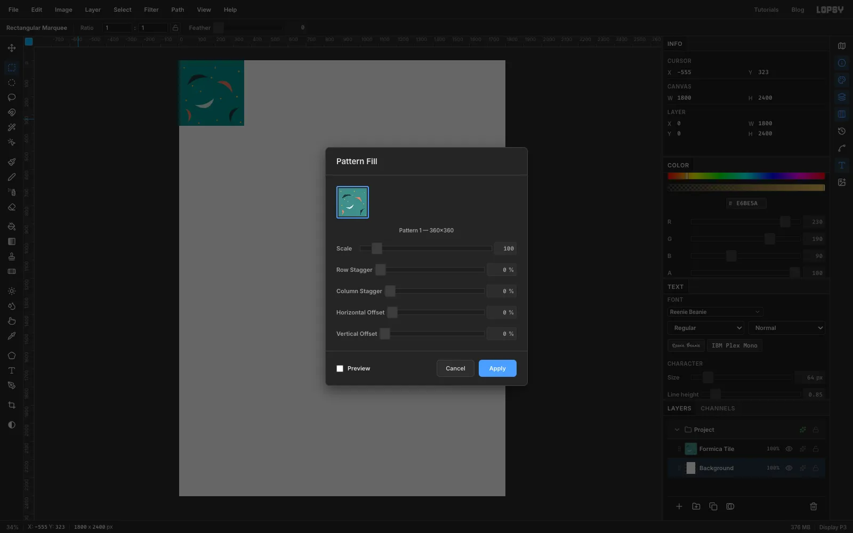Open the Reenie Beanie font dropdown
Viewport: 853px width, 533px height.
pos(715,312)
